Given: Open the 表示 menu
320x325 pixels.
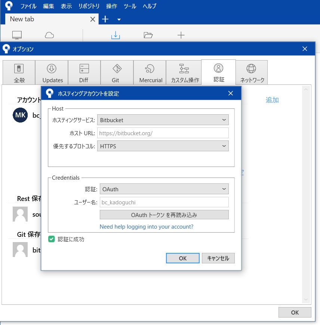Looking at the screenshot, I should tap(67, 6).
